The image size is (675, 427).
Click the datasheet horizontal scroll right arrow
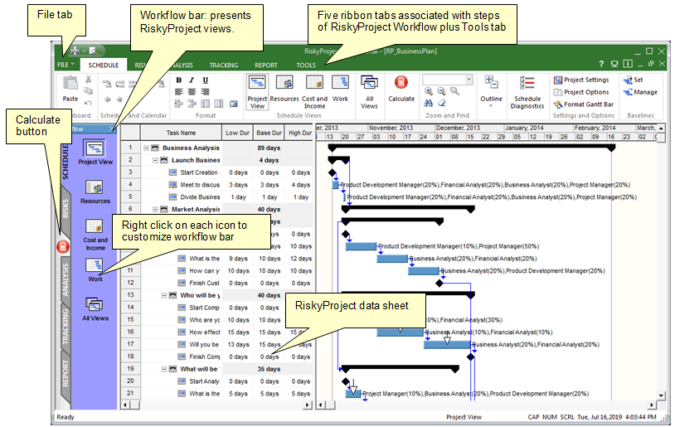(x=308, y=405)
